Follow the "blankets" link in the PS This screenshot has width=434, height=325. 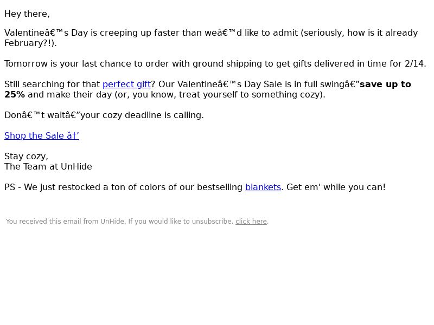(263, 187)
